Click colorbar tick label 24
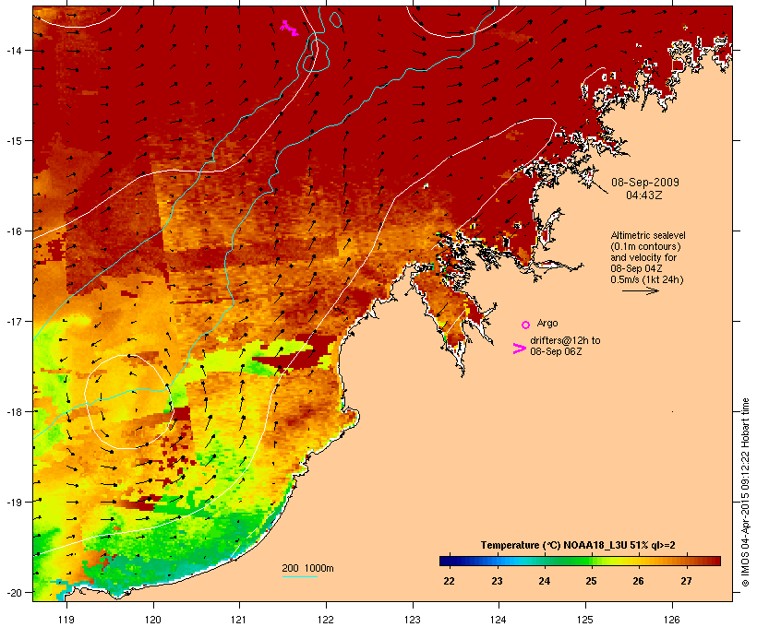Screen dimensions: 757x627 (x=544, y=581)
